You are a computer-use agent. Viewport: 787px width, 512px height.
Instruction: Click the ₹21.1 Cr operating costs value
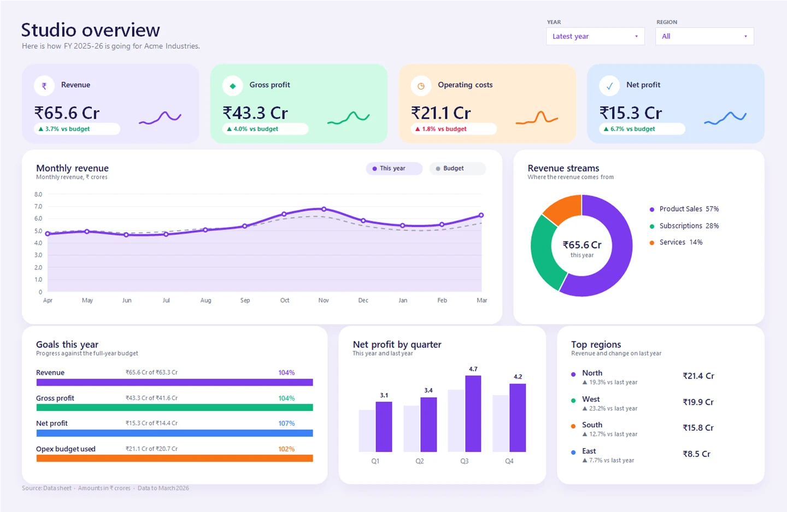tap(441, 113)
